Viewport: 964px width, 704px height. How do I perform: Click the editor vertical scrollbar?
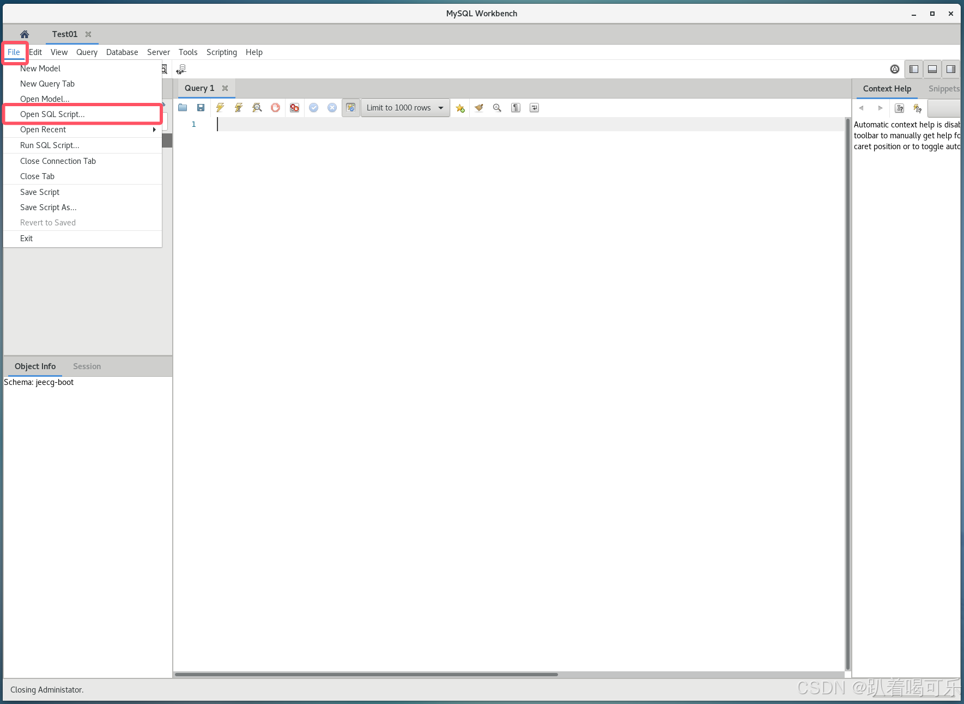pos(848,394)
